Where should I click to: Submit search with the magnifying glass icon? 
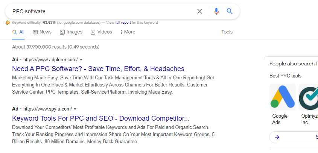[x=230, y=11]
